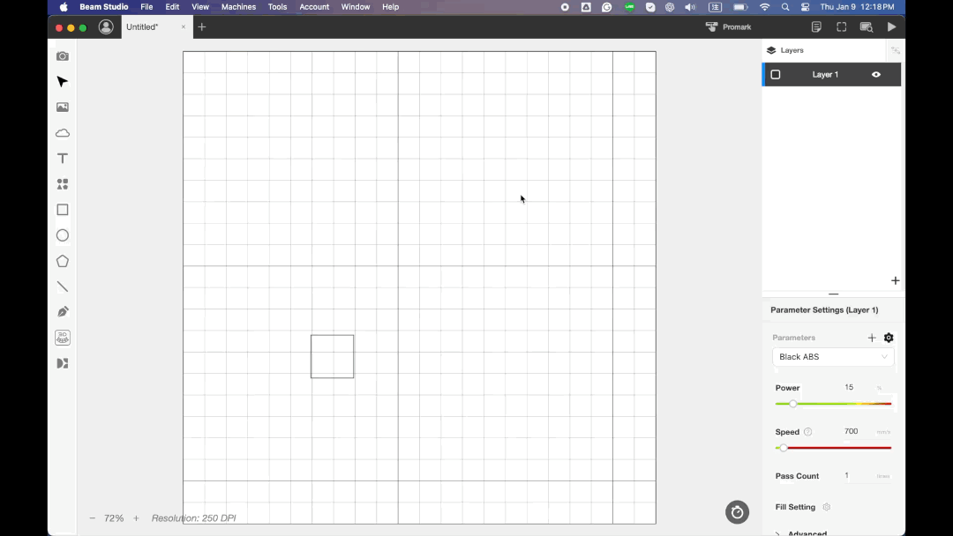Viewport: 953px width, 536px height.
Task: Open the element shapes library
Action: pyautogui.click(x=63, y=184)
